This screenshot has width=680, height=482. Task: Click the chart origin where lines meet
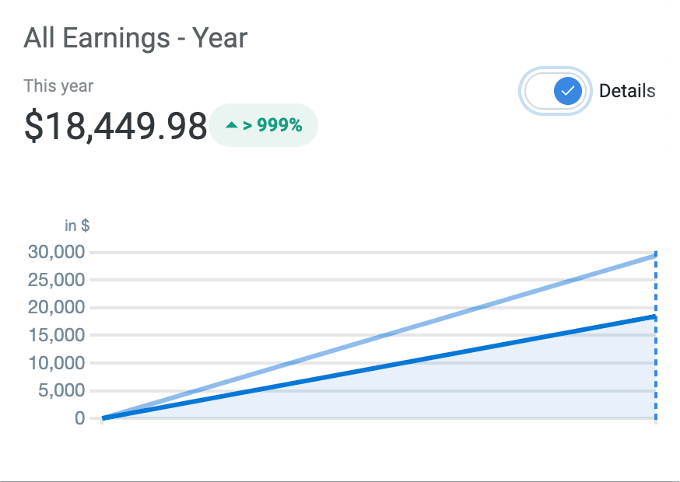coord(104,417)
